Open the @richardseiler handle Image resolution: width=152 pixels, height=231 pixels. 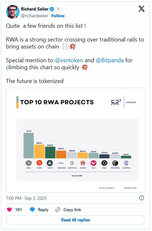point(34,16)
